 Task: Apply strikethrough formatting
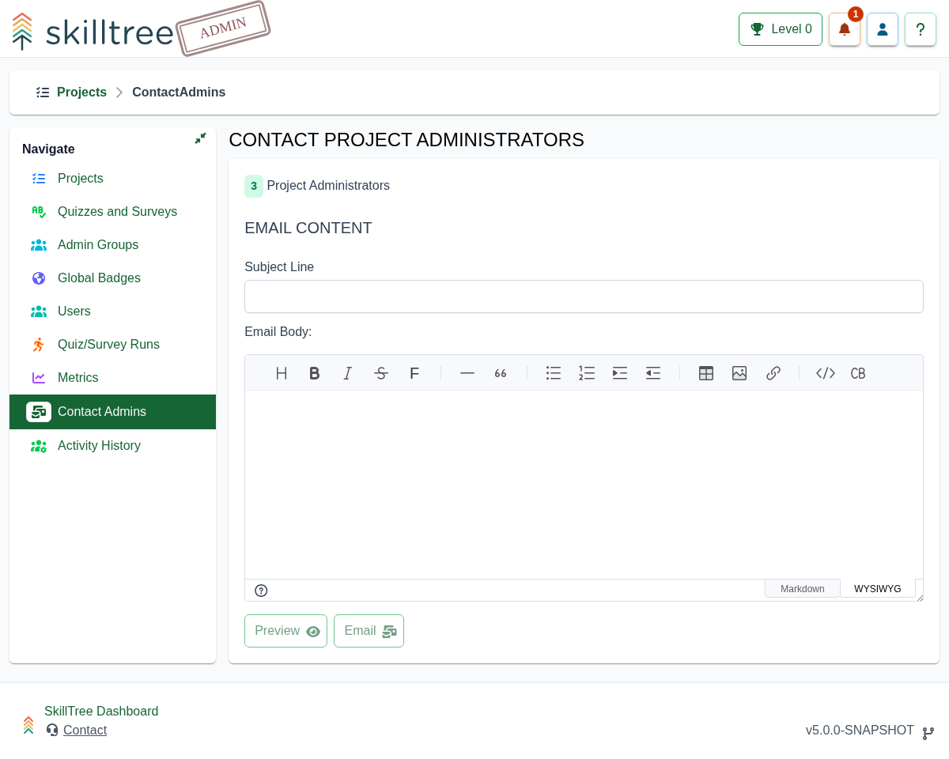(381, 373)
